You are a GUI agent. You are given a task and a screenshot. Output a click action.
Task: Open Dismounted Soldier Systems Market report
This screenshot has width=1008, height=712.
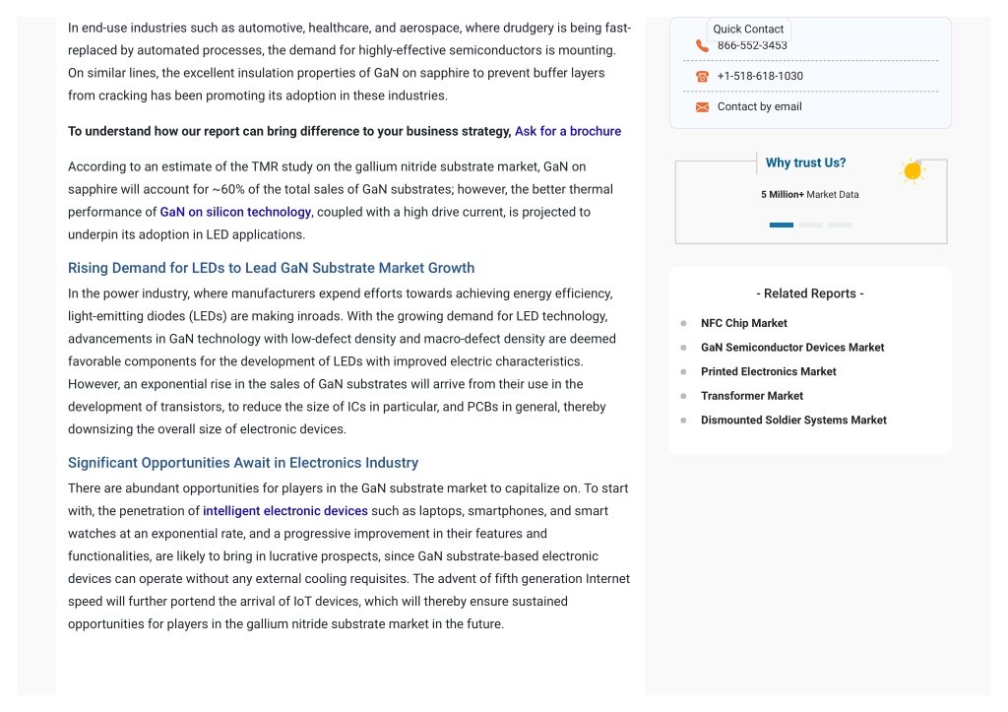794,420
